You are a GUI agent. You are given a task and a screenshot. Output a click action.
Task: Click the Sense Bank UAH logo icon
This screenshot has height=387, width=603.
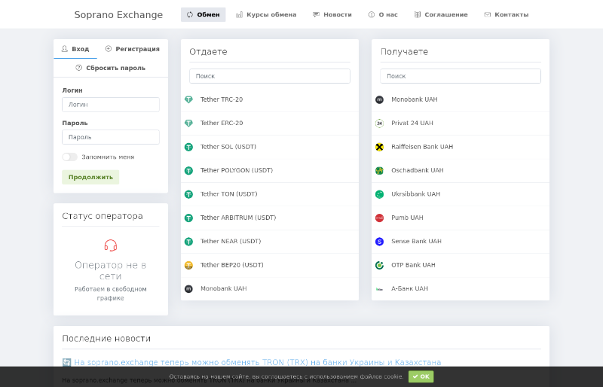379,242
